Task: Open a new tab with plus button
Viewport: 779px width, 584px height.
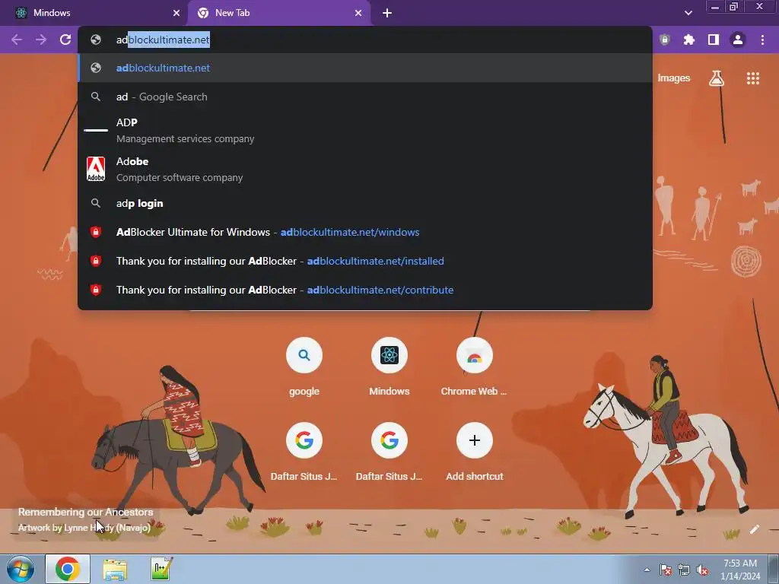Action: pos(387,13)
